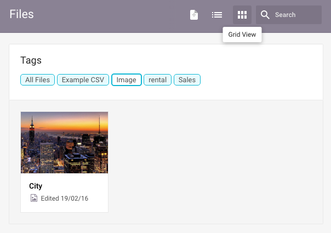Click the search magnifier icon

pyautogui.click(x=265, y=15)
